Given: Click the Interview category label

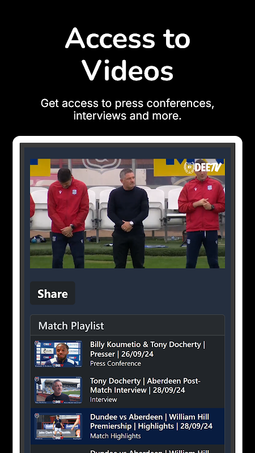Looking at the screenshot, I should tap(104, 400).
